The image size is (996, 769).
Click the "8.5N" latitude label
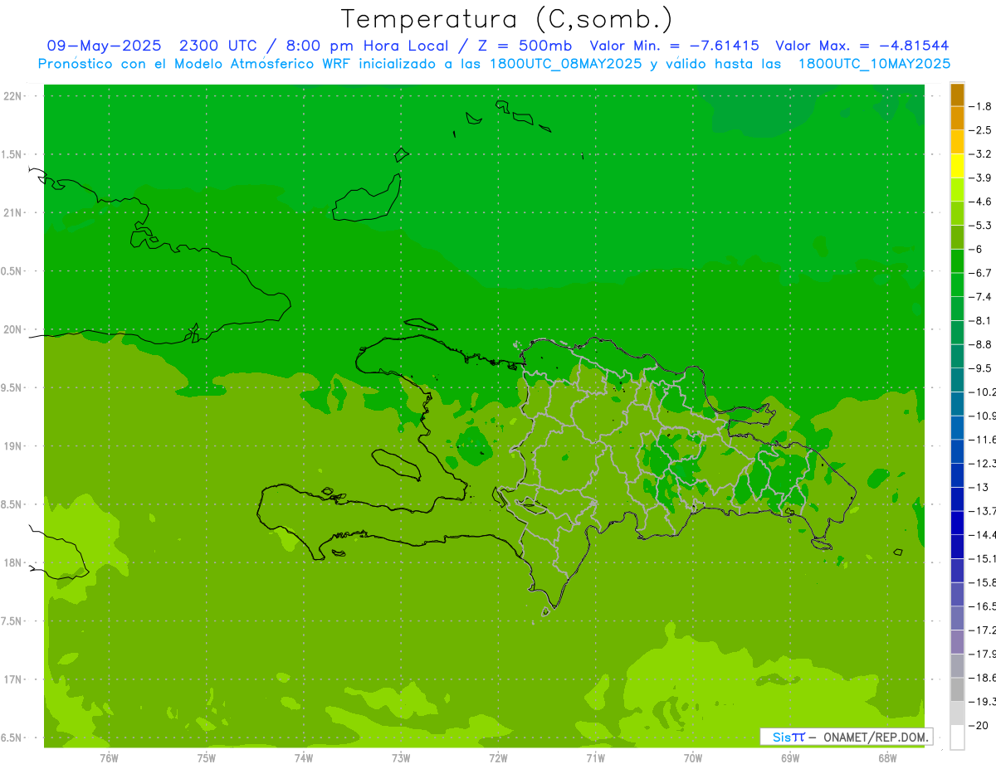click(12, 504)
